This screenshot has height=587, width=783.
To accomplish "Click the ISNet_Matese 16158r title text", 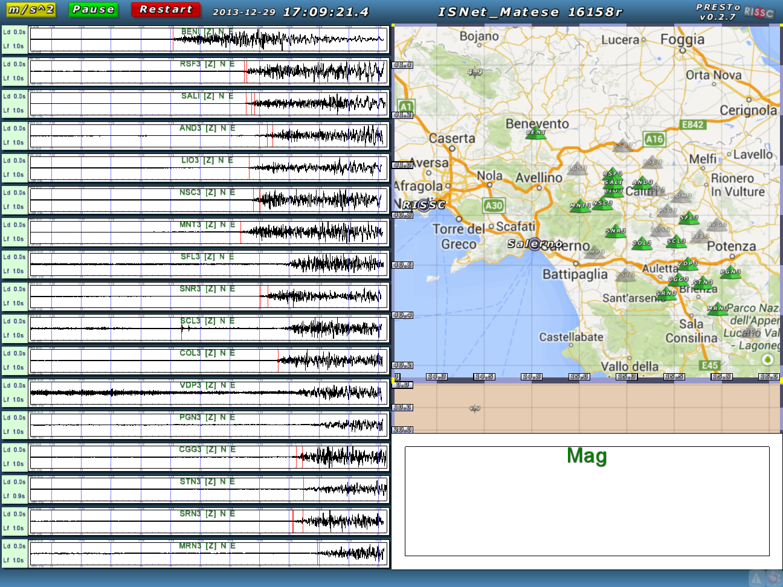I will (530, 12).
